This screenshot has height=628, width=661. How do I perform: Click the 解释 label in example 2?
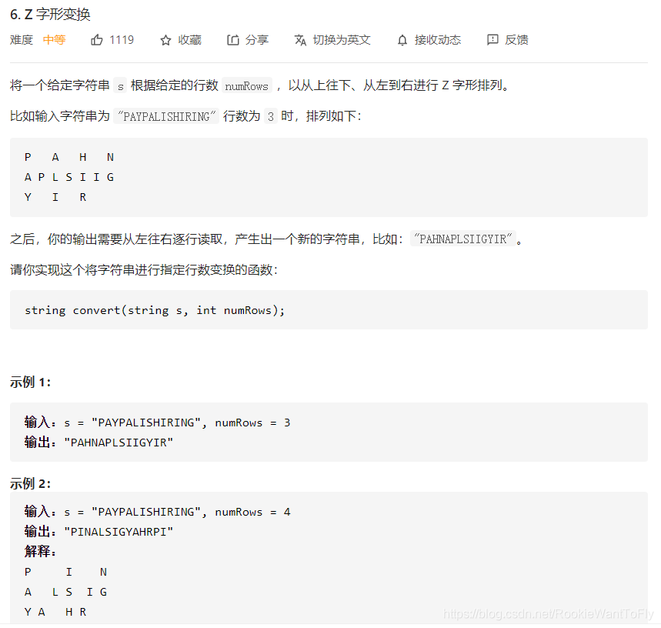tap(40, 551)
